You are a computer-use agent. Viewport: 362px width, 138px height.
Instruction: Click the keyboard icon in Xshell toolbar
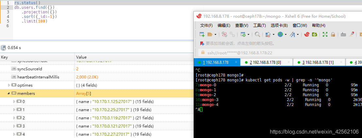(343, 34)
